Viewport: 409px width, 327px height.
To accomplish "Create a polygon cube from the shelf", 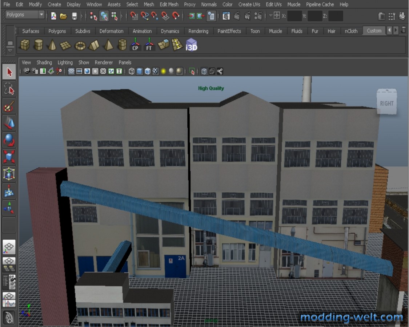I will click(x=25, y=45).
